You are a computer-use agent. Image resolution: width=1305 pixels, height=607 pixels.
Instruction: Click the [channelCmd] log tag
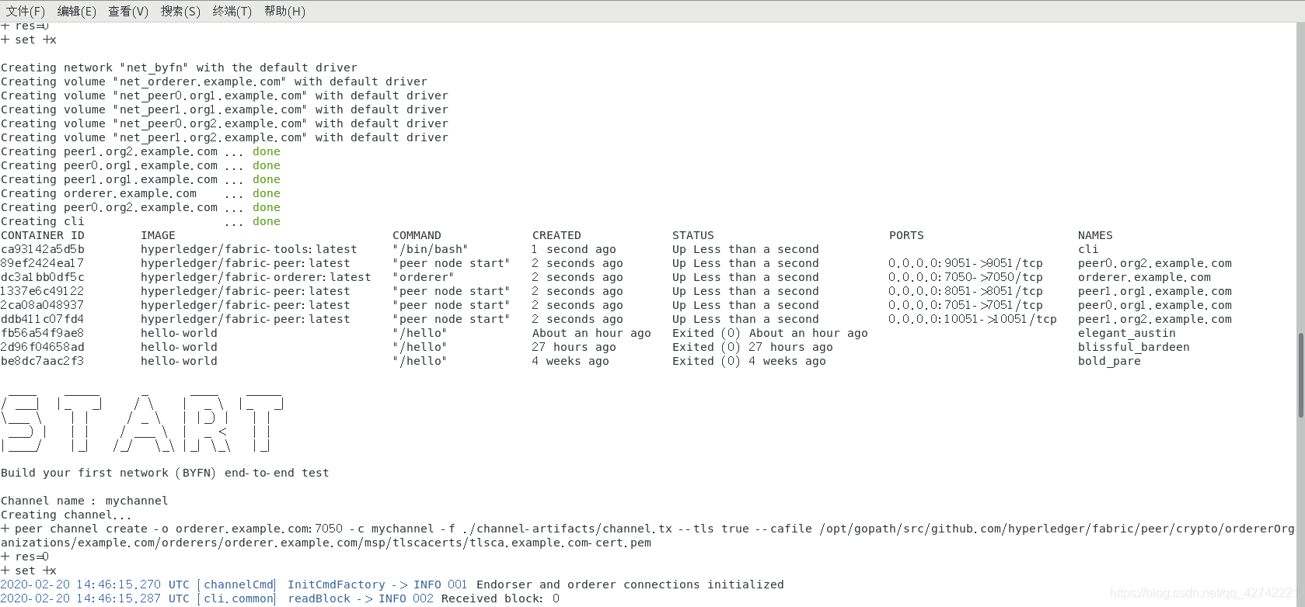(236, 584)
